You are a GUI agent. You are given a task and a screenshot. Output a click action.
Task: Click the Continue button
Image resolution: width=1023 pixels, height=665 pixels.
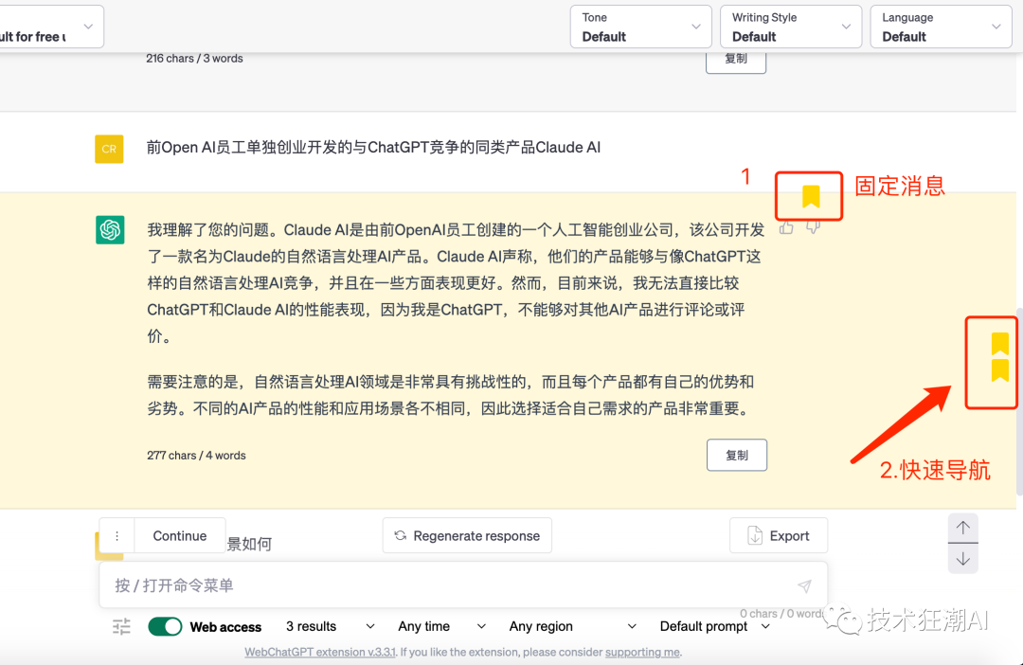(x=179, y=536)
